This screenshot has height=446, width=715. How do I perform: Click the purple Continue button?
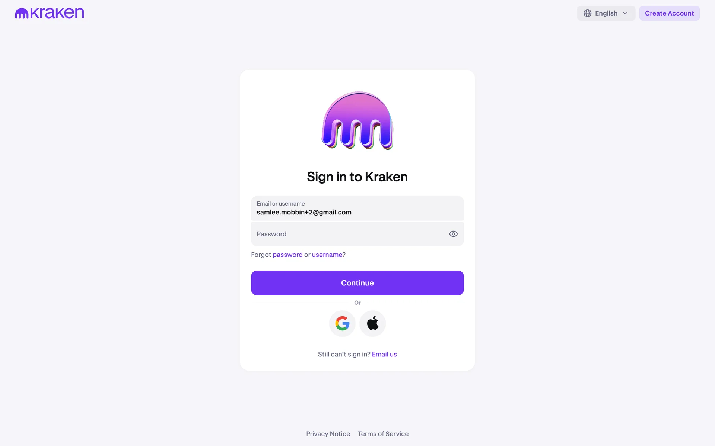click(x=357, y=283)
